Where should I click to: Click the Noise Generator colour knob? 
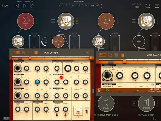18,109
